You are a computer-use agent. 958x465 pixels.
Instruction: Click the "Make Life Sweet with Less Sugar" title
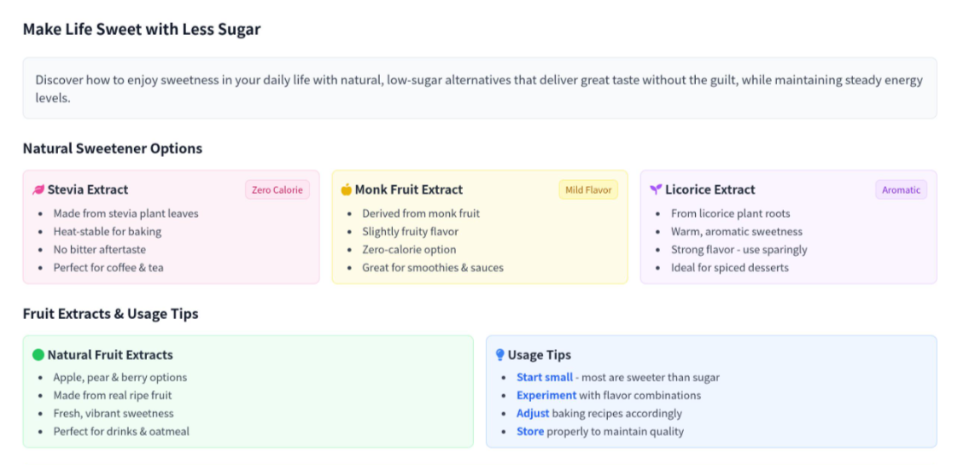pyautogui.click(x=142, y=30)
